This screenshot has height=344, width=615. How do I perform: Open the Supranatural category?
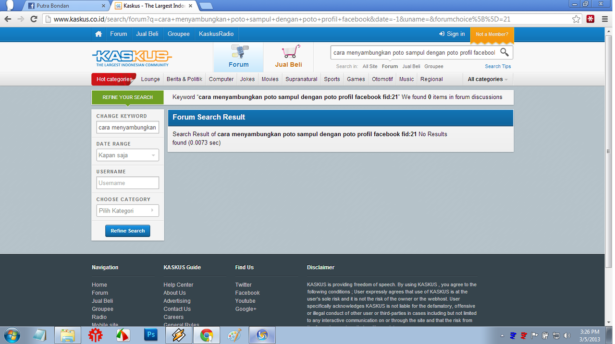click(x=301, y=79)
